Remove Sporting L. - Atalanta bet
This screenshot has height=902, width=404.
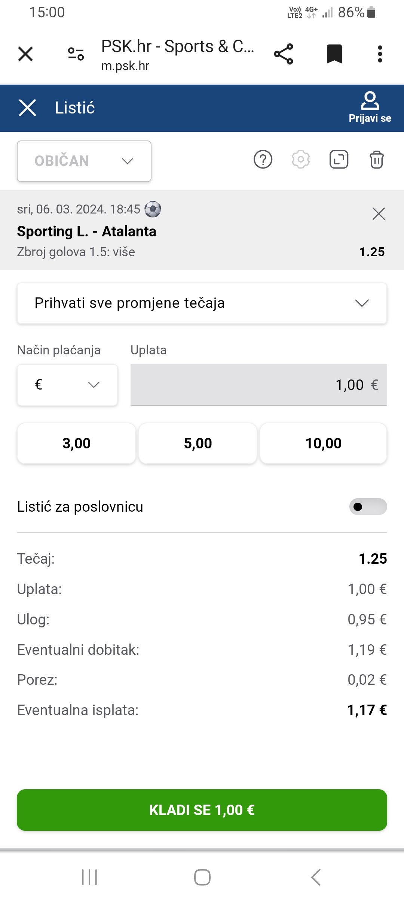[x=379, y=214]
